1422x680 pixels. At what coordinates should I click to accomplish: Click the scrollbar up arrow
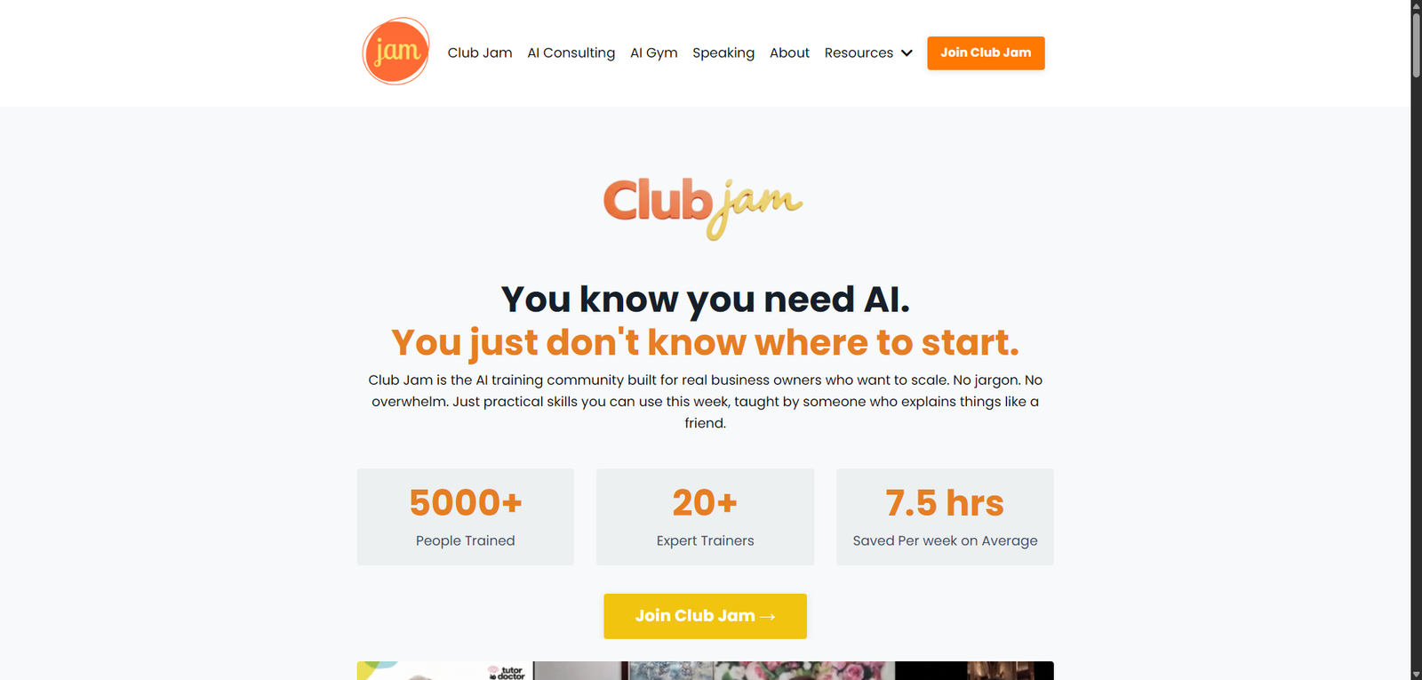1416,6
